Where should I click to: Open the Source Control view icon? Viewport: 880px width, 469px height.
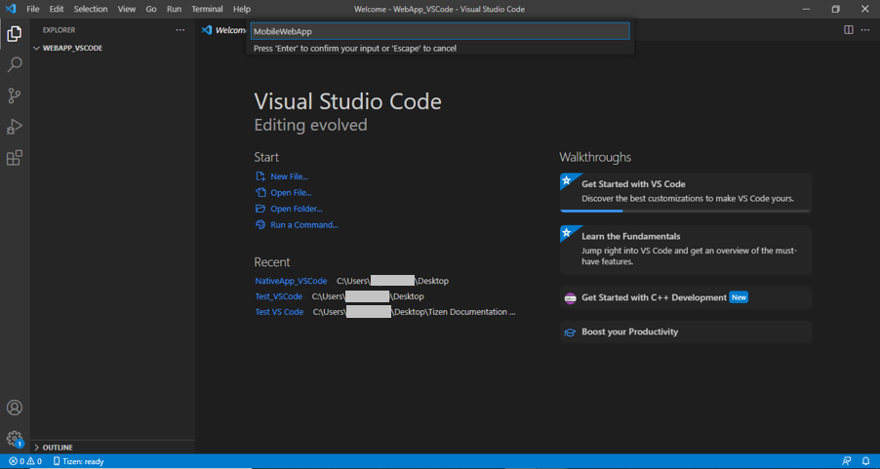[x=15, y=96]
